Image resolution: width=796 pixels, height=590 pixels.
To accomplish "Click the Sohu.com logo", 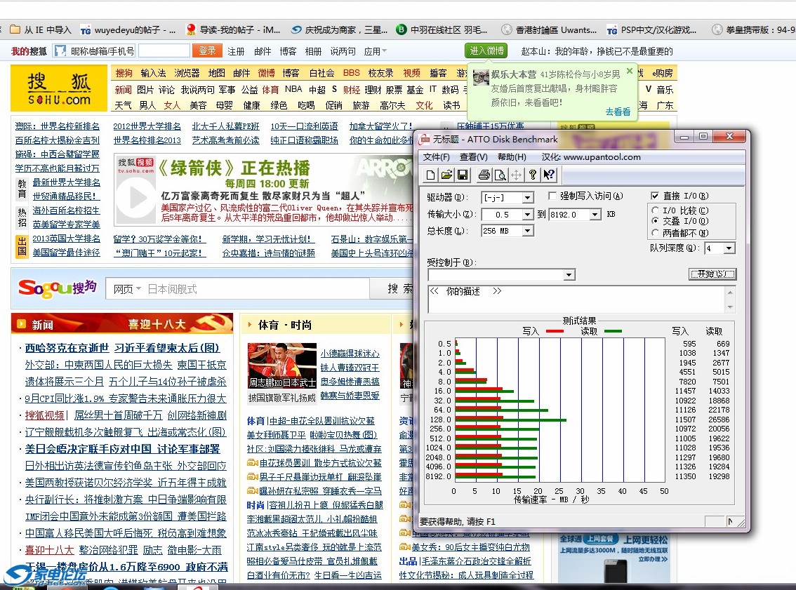I will (x=59, y=88).
